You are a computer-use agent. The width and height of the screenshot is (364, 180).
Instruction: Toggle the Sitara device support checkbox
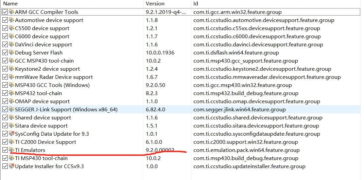5,126
